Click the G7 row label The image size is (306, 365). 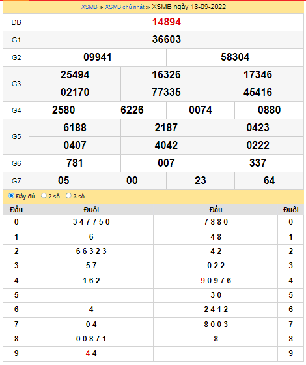coord(16,181)
